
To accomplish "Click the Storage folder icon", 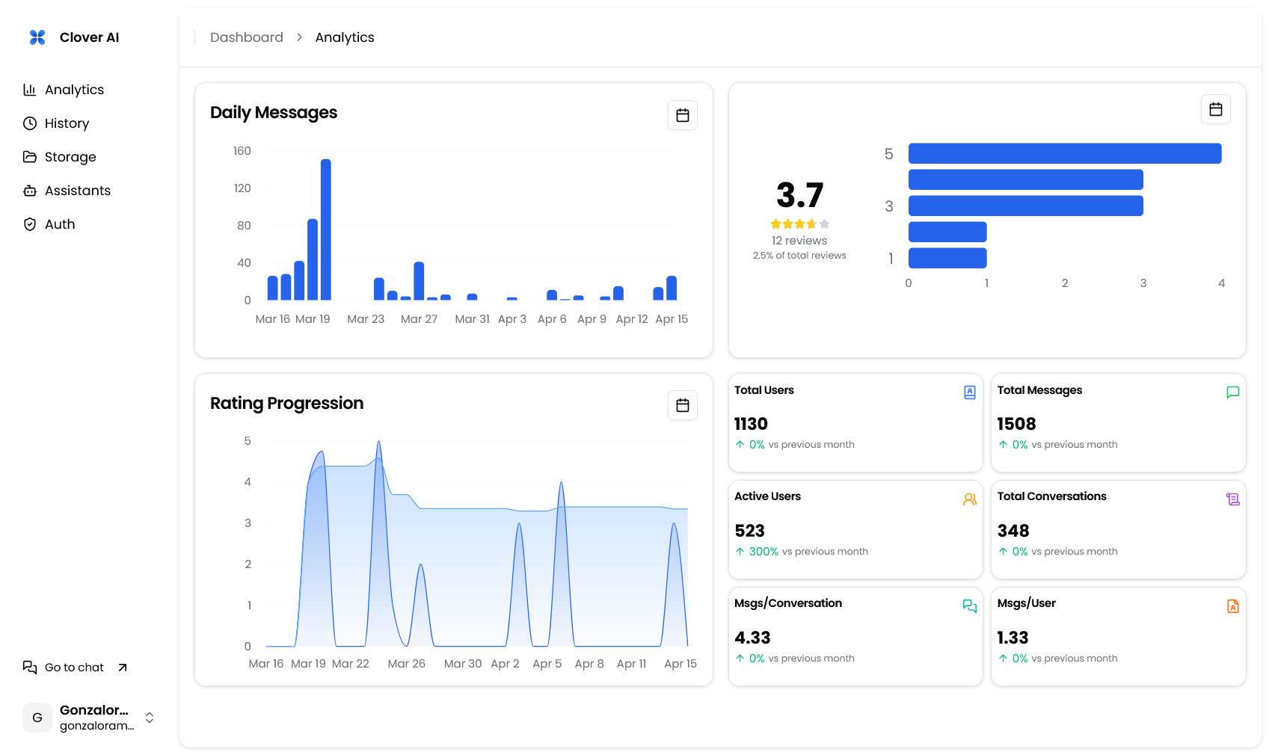I will tap(30, 157).
